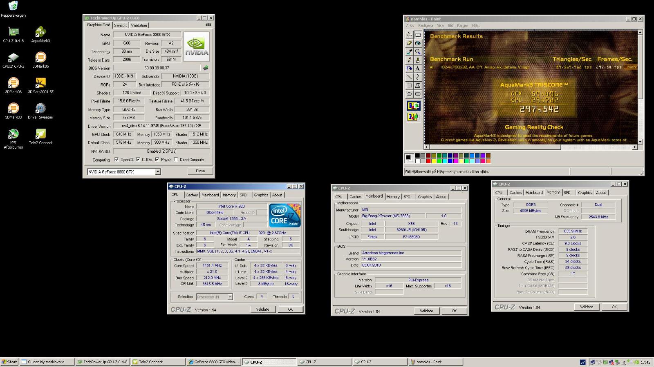Pick the white swatch in Paint palette
This screenshot has height=367, width=654.
[417, 161]
